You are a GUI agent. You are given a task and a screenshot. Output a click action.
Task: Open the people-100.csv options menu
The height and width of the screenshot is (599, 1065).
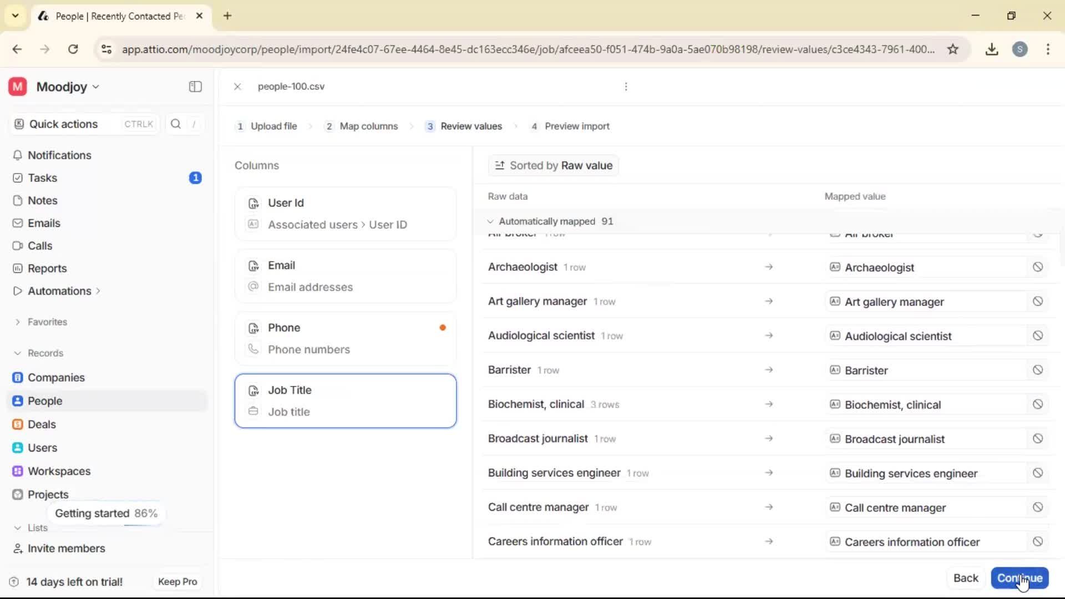click(x=626, y=87)
